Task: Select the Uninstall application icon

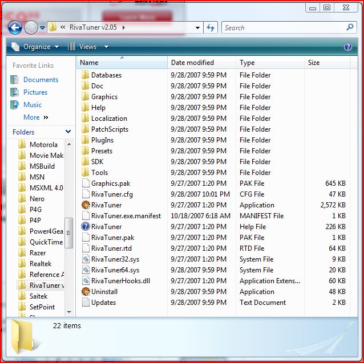Action: (x=86, y=291)
